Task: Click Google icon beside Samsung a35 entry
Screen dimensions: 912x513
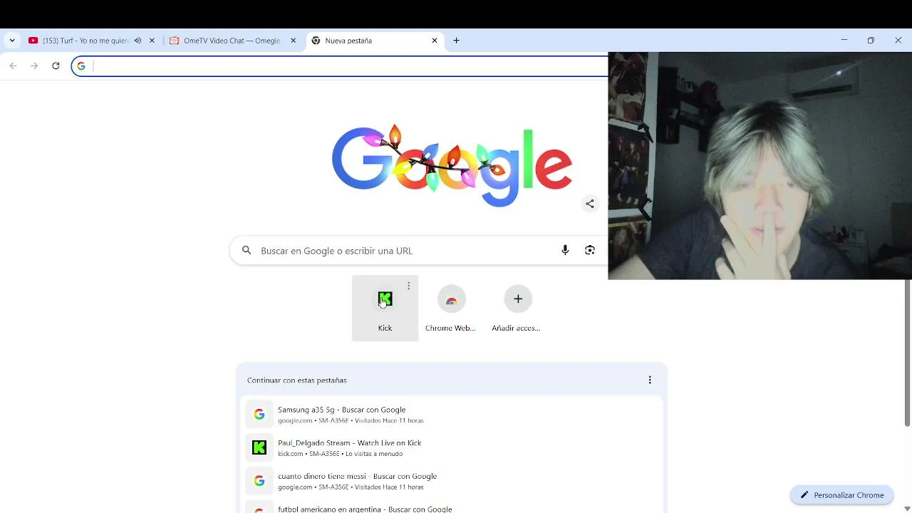Action: click(259, 414)
